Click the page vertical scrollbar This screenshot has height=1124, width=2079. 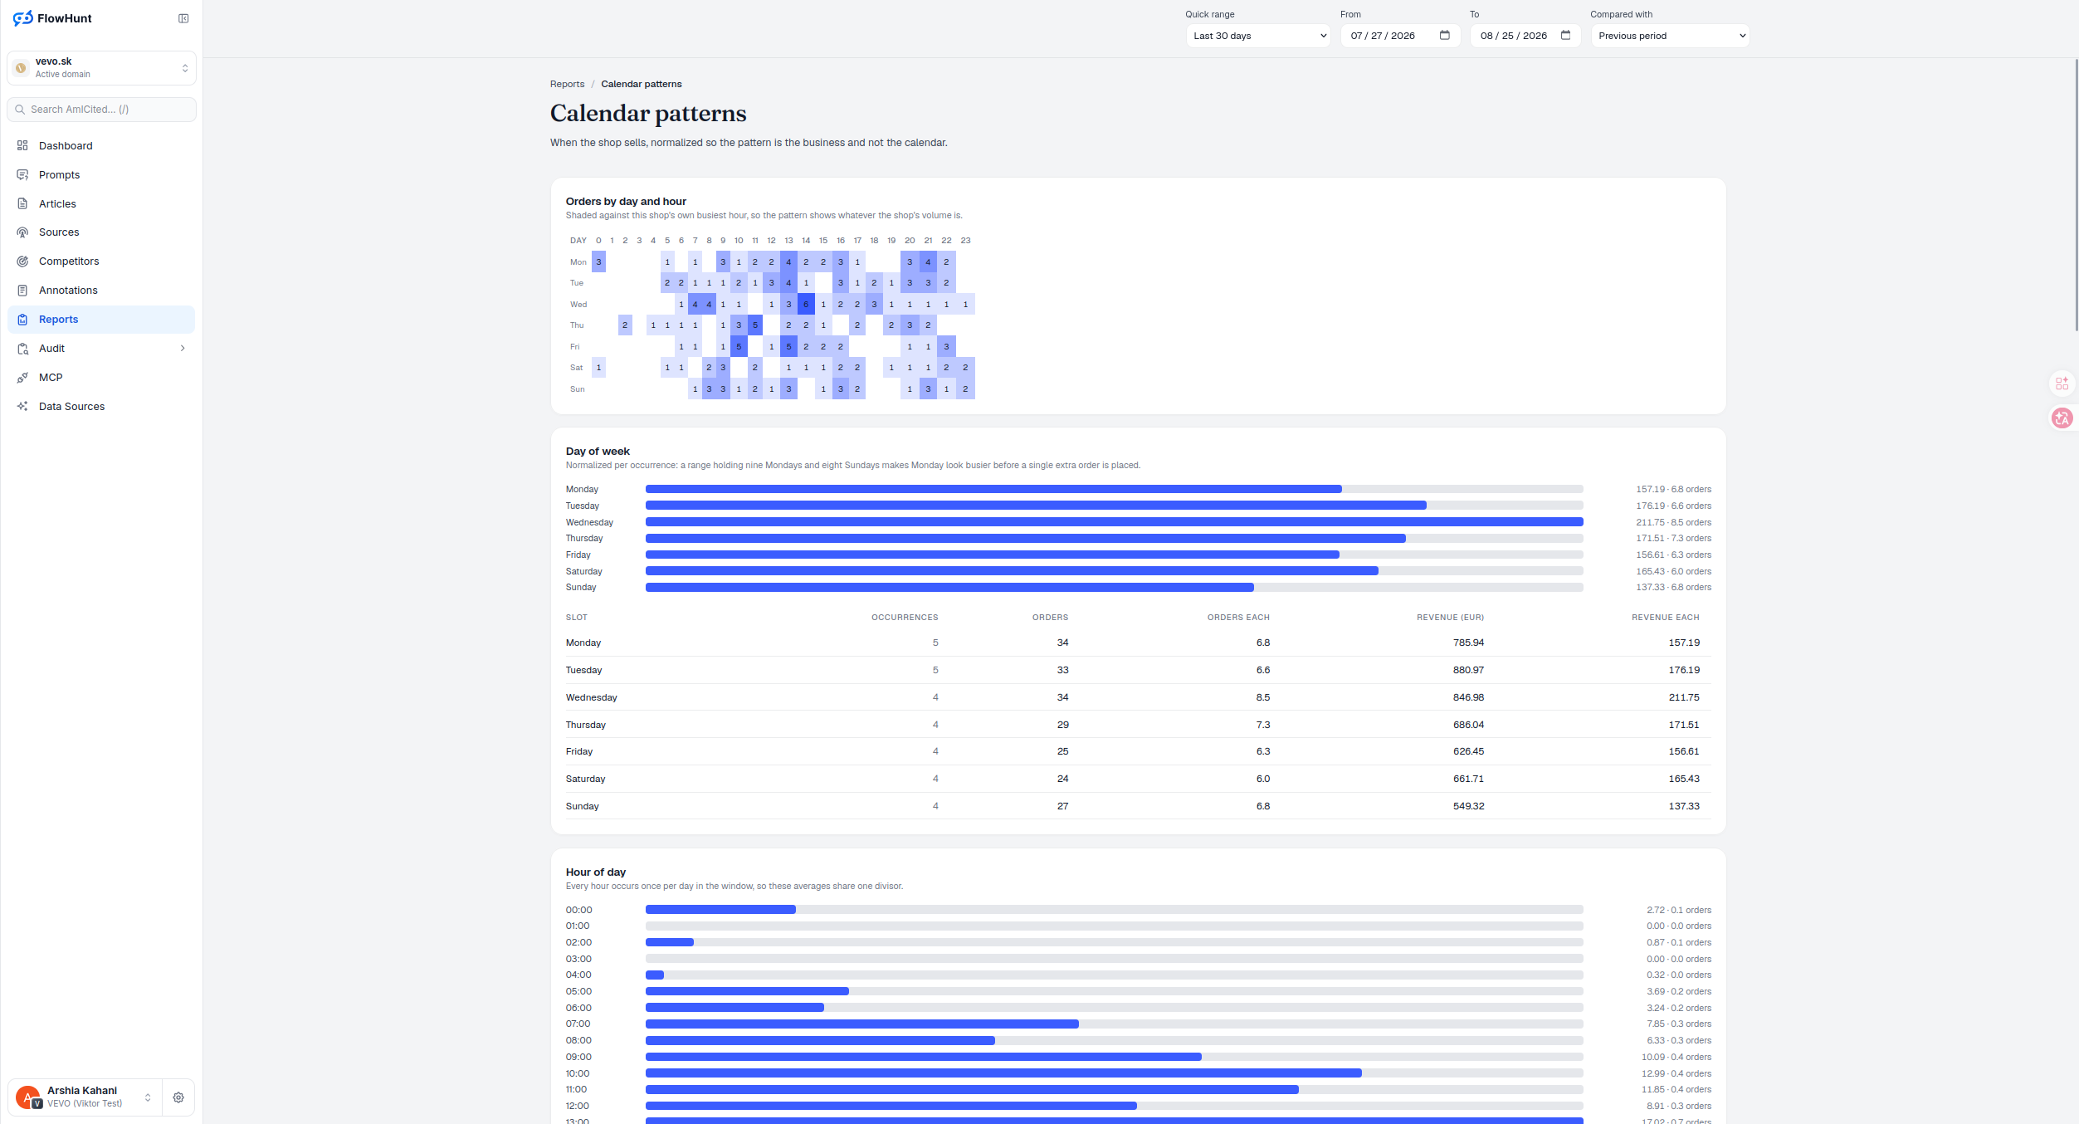tap(2076, 195)
